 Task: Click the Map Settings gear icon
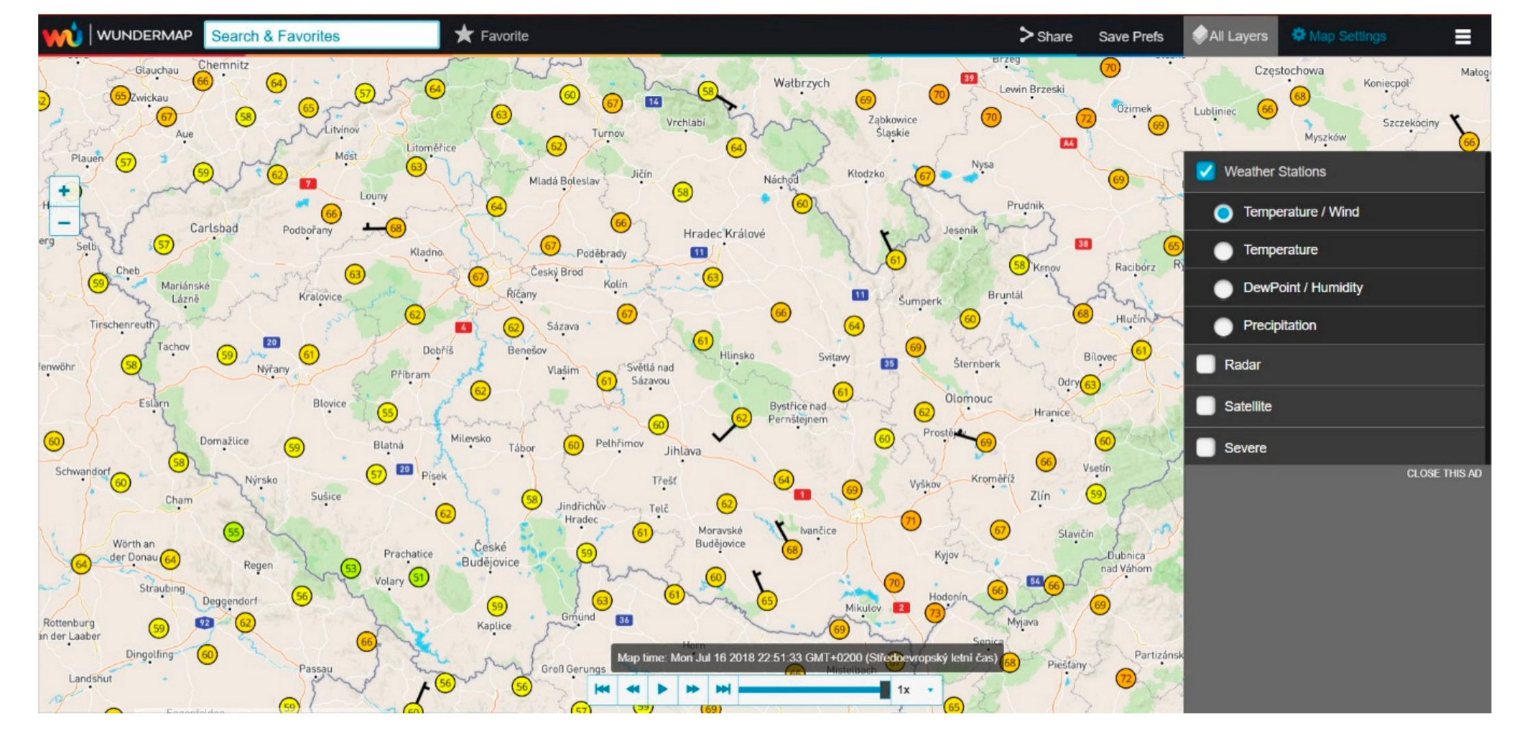(1298, 35)
